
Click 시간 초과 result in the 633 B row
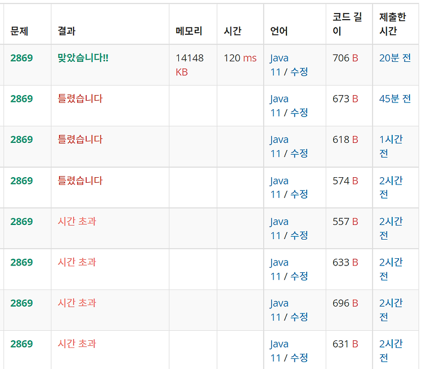77,262
